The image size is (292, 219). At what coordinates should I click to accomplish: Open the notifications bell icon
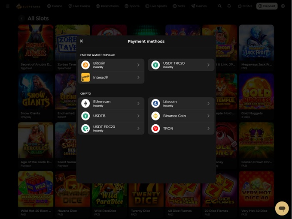229,6
